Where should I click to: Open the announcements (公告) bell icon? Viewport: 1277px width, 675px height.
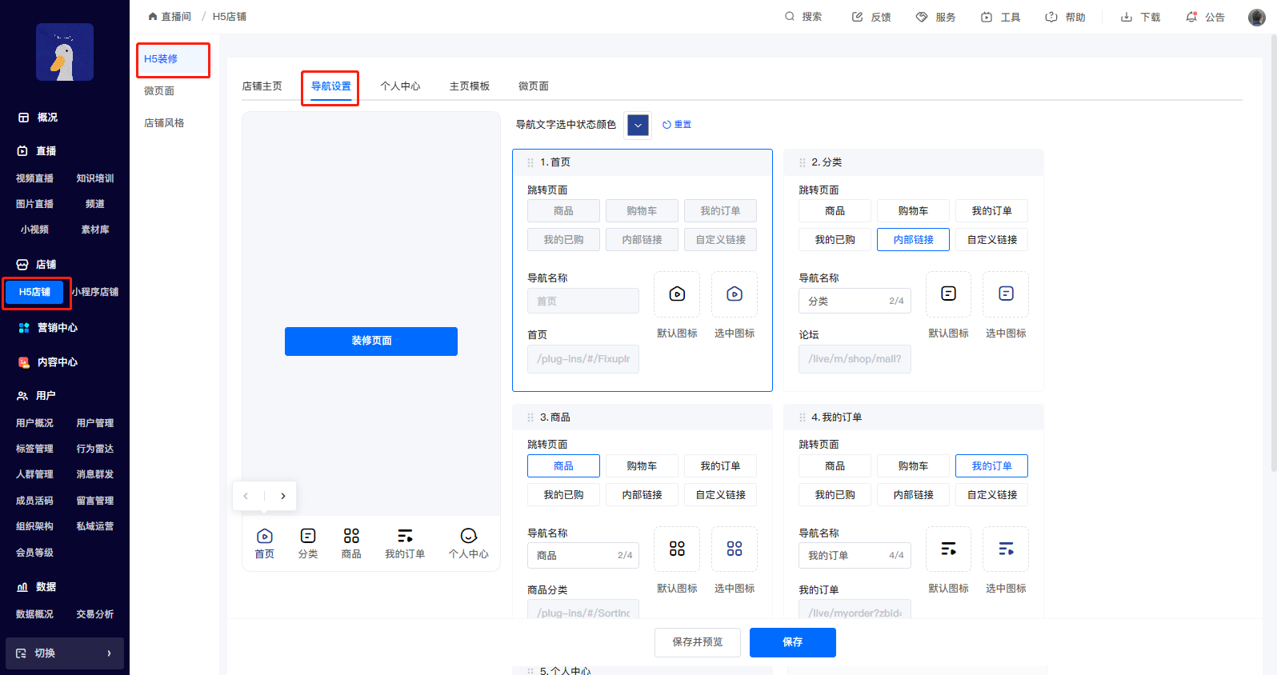pyautogui.click(x=1191, y=17)
